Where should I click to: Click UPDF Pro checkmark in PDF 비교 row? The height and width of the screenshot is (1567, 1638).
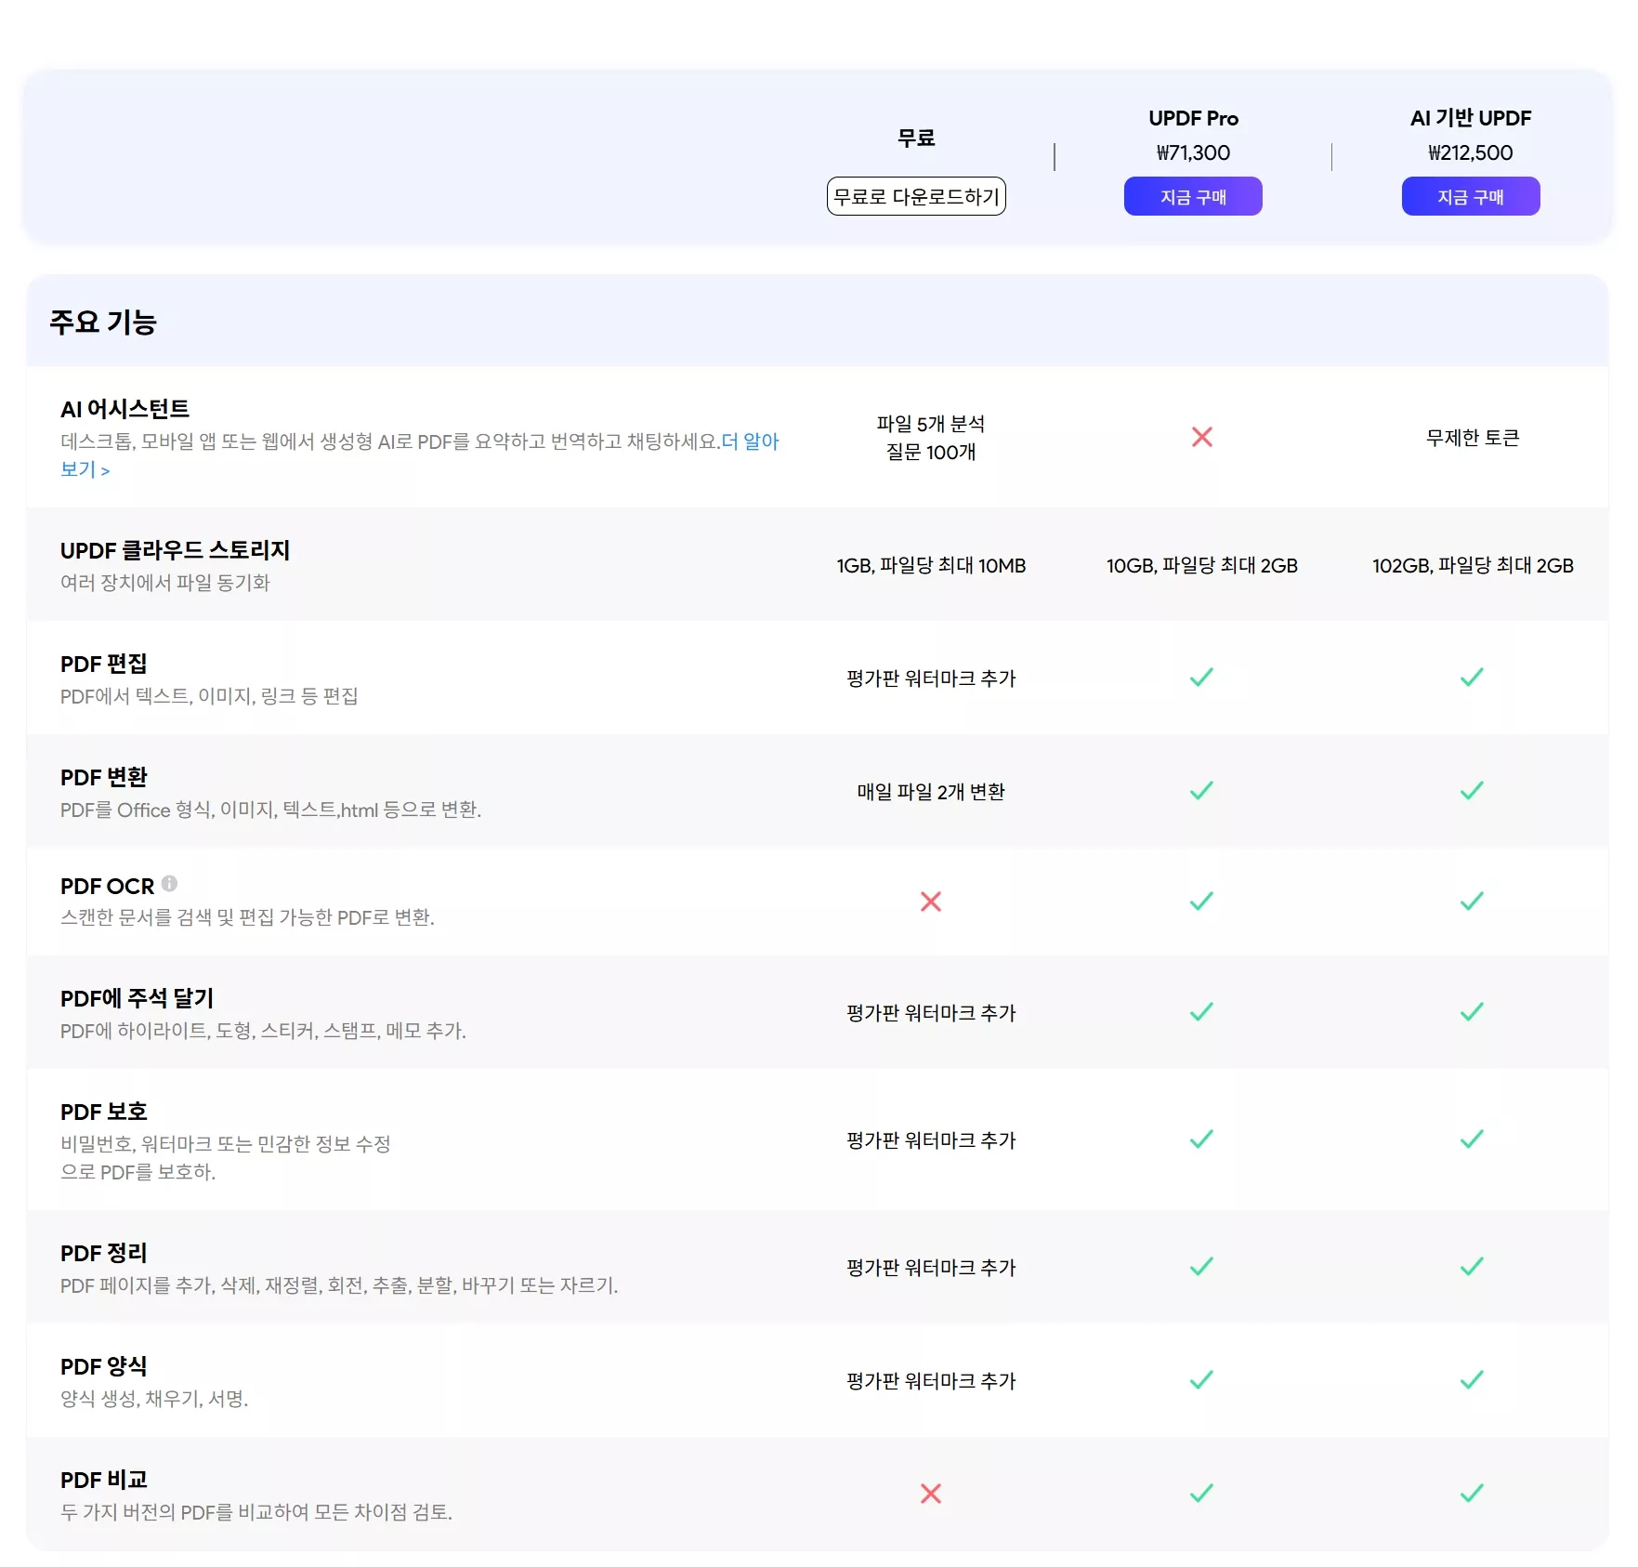pyautogui.click(x=1202, y=1494)
